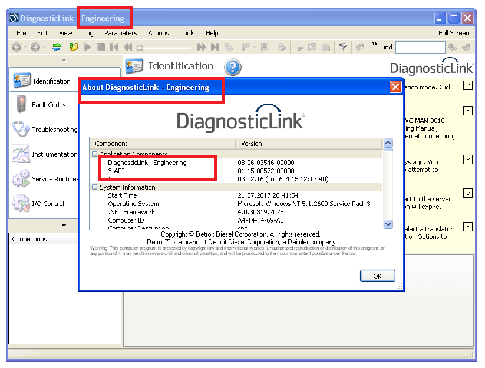The image size is (485, 368).
Task: Click the rewind log button
Action: pyautogui.click(x=128, y=47)
